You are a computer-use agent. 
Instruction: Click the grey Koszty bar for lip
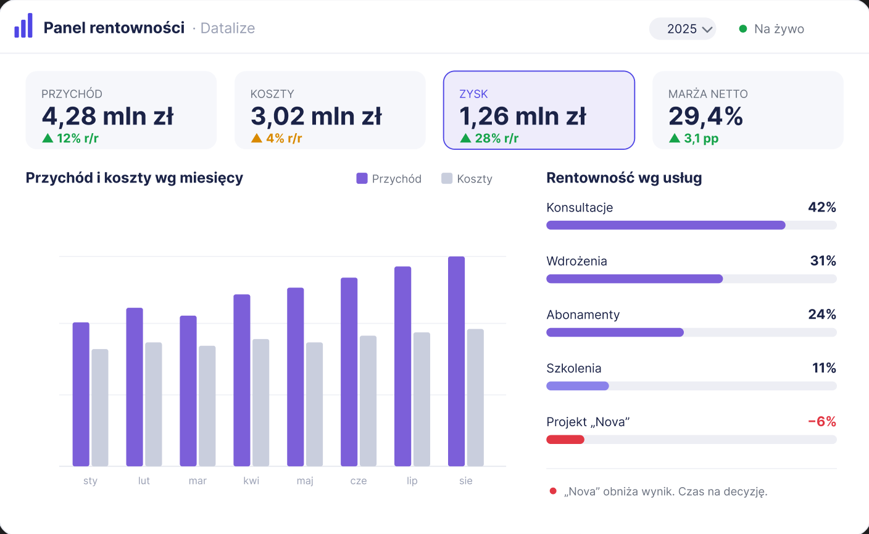pos(422,400)
